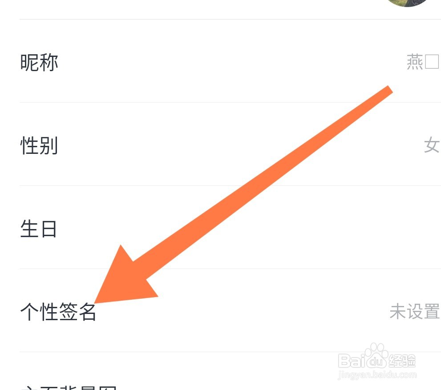Tap the blank area right of 昵称 label
The width and height of the screenshot is (441, 390).
click(231, 62)
